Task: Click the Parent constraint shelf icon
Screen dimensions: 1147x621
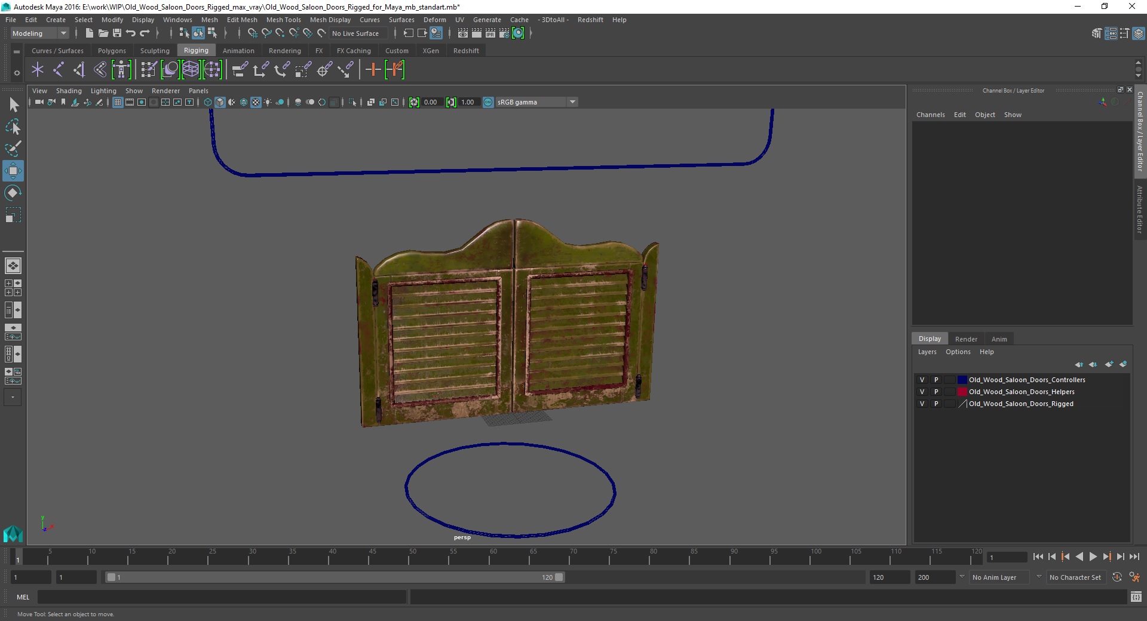Action: coord(240,70)
